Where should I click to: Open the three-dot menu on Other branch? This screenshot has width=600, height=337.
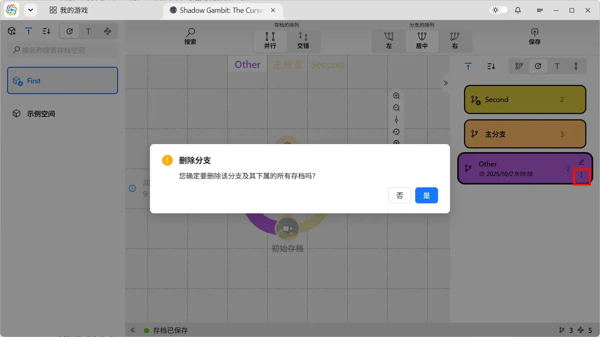tap(582, 175)
